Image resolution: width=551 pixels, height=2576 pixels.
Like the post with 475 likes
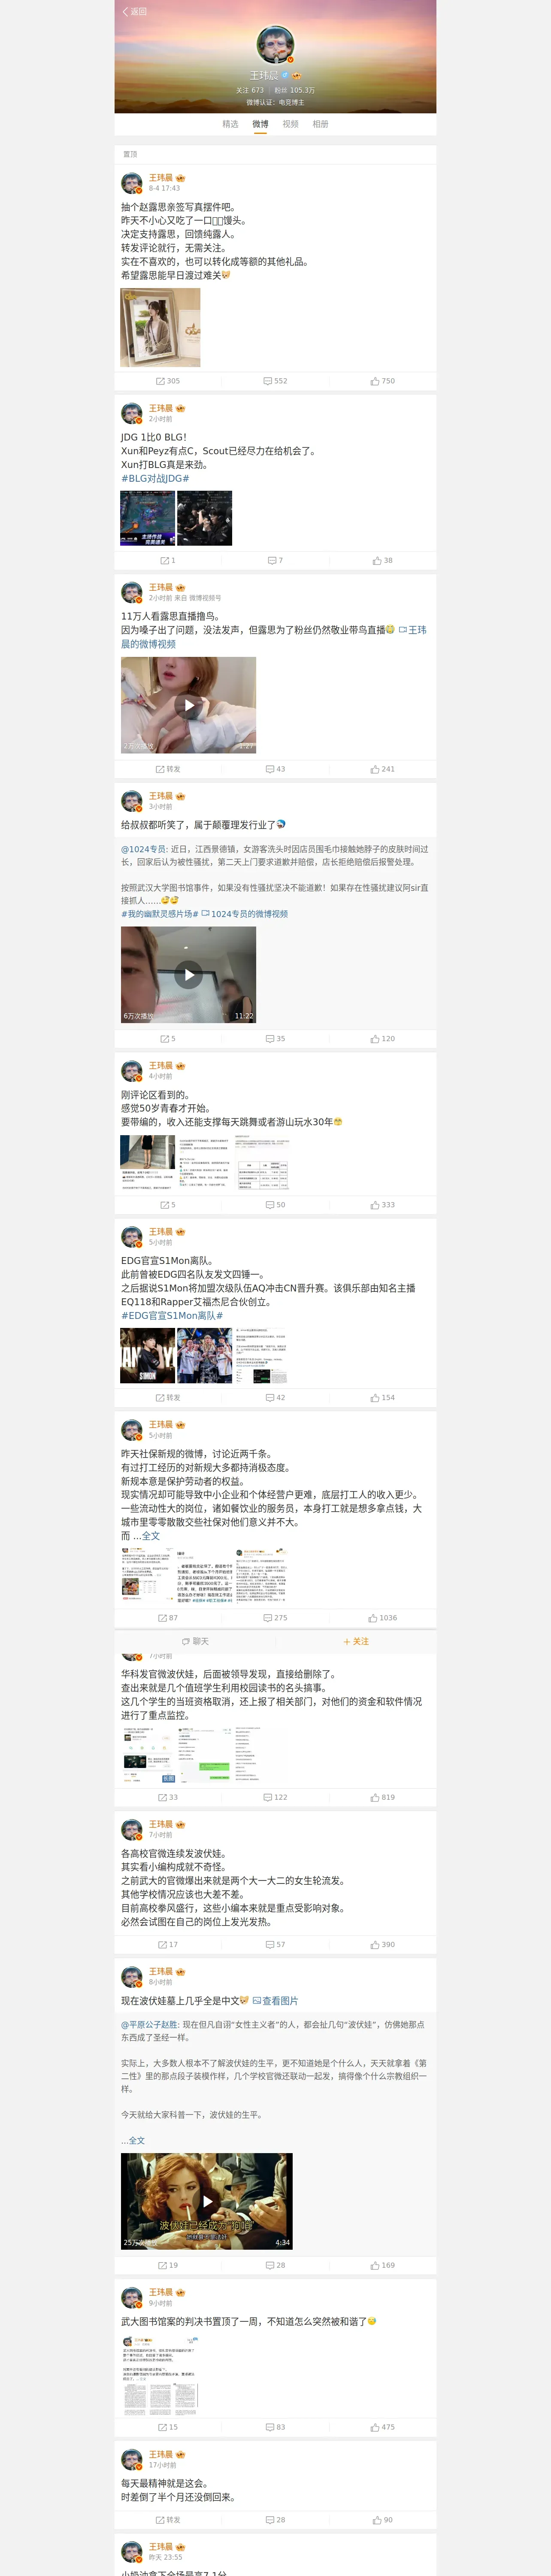383,2427
